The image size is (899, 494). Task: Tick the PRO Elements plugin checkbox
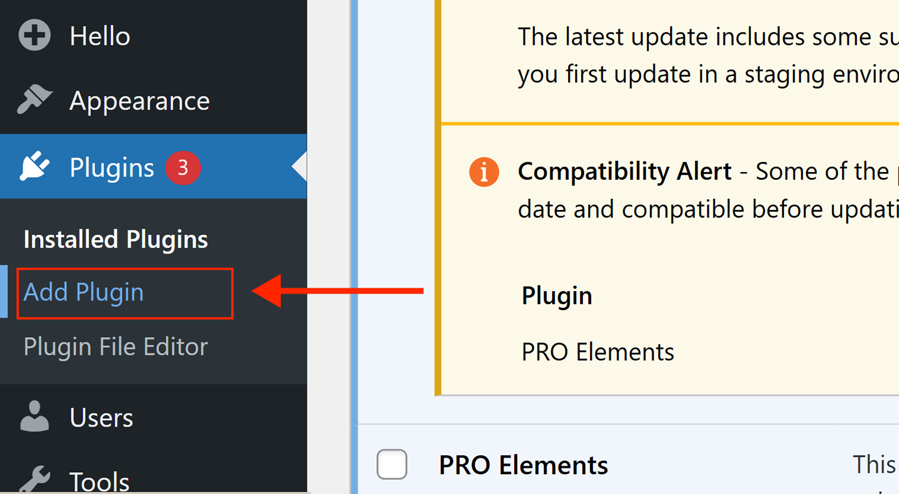coord(392,464)
